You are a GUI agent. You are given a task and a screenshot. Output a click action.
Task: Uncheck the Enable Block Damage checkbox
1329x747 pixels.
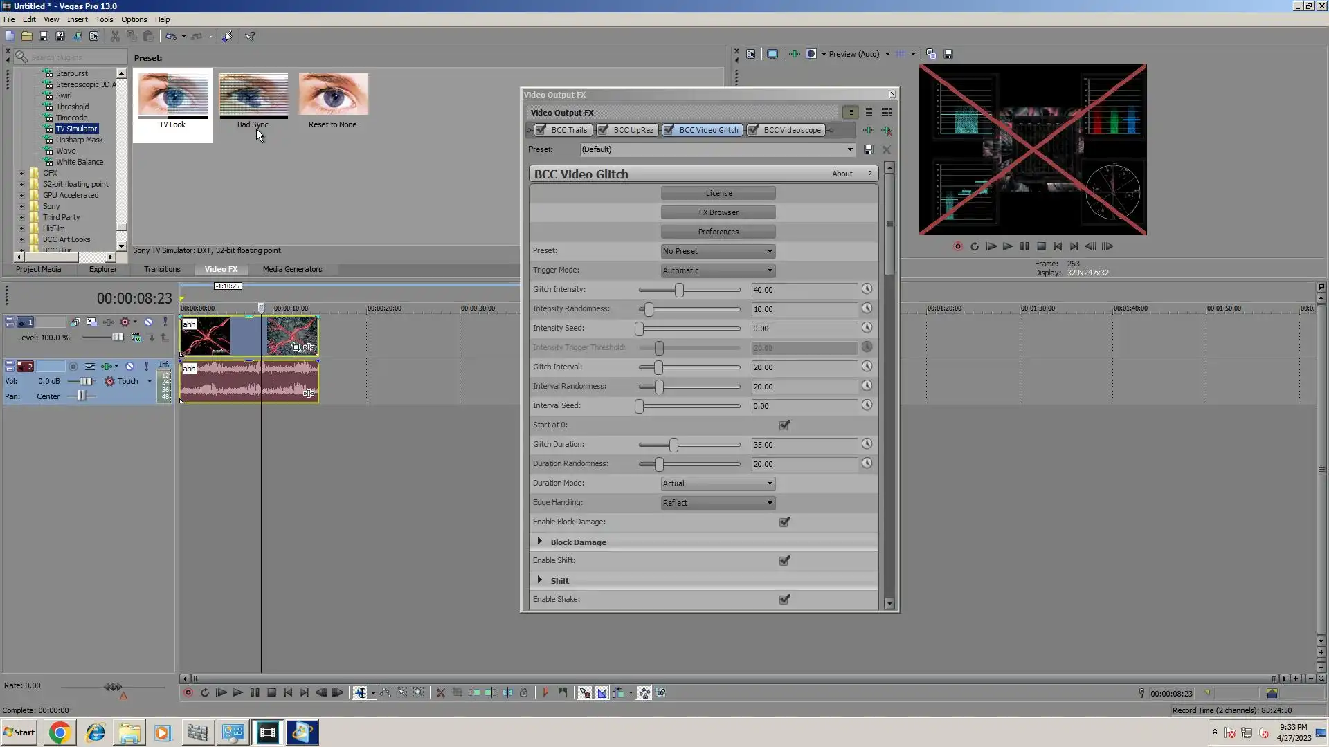(x=784, y=522)
